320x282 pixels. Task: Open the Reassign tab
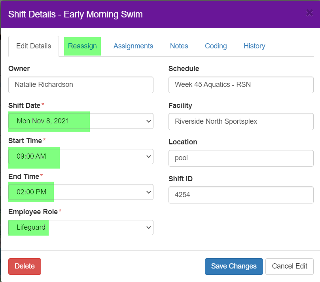(x=82, y=46)
